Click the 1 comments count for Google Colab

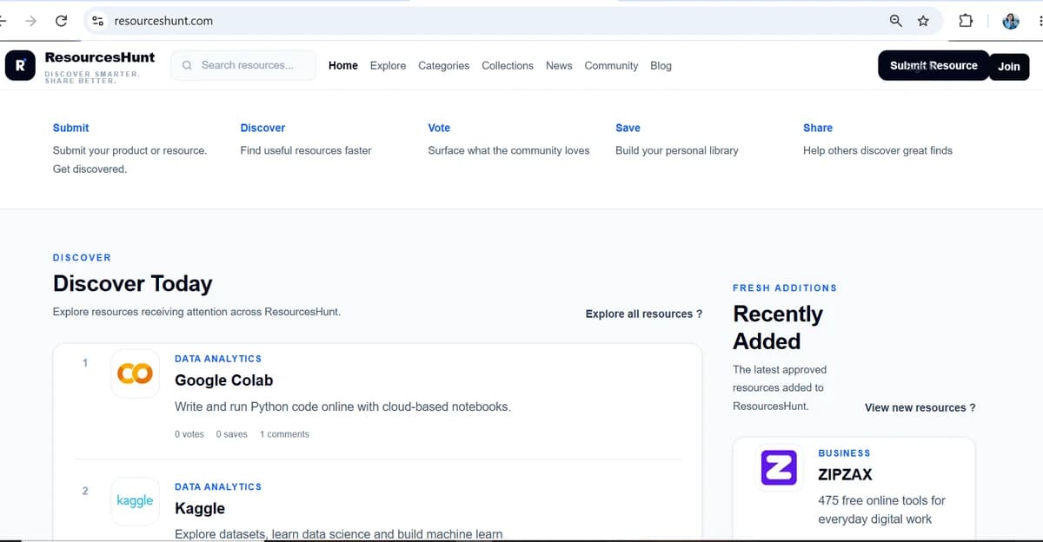[x=284, y=434]
